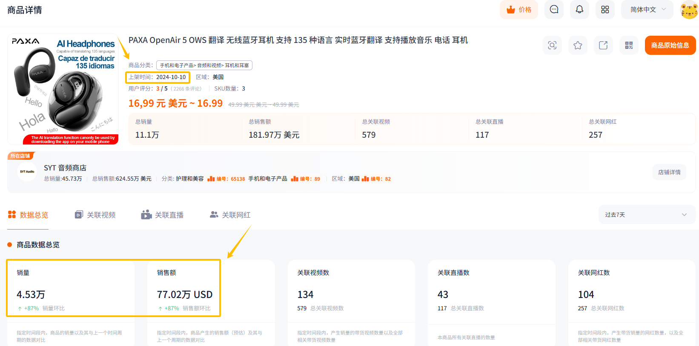This screenshot has height=346, width=699.
Task: Select the 数据总览 tab
Action: coord(28,215)
